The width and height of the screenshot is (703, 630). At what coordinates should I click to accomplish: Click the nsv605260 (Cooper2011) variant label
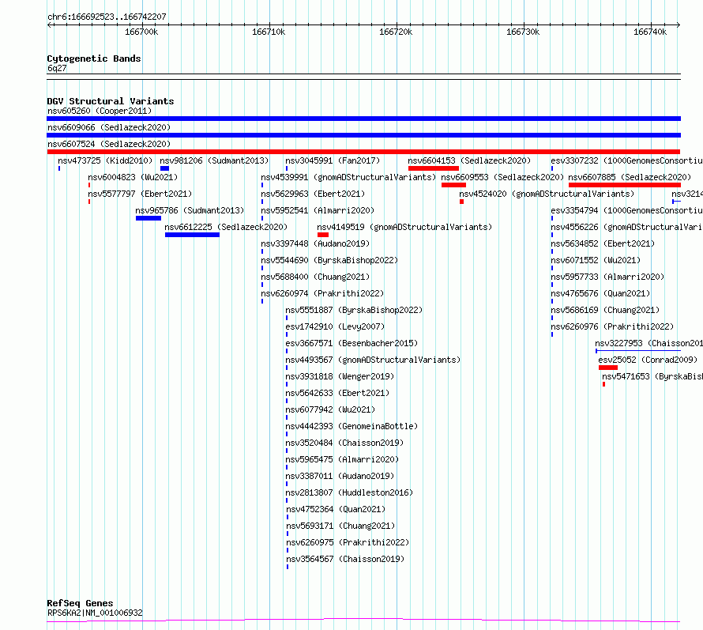coord(100,111)
